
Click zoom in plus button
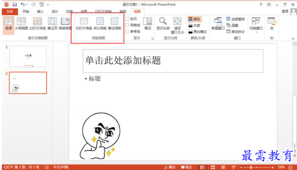pos(272,167)
